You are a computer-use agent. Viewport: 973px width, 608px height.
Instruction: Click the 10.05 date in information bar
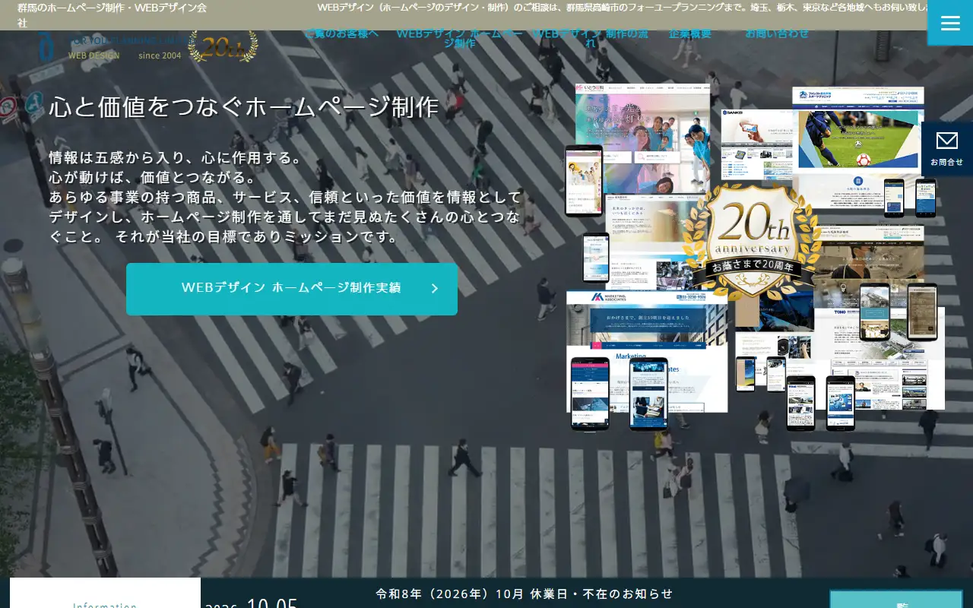[x=272, y=603]
